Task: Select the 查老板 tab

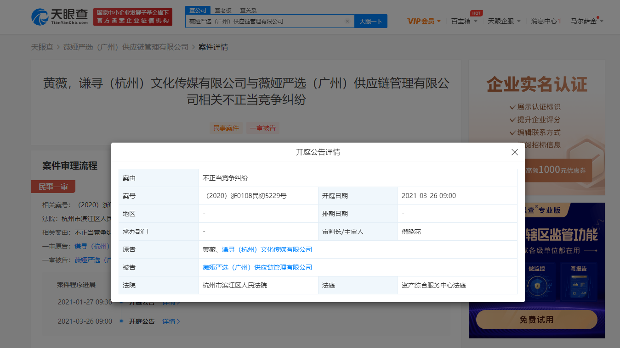Action: 223,10
